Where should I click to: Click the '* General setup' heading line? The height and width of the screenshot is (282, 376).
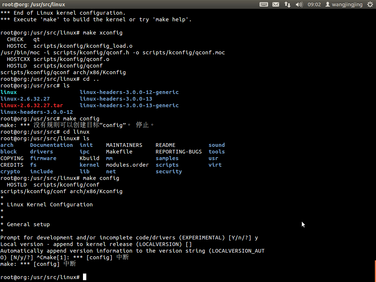point(25,224)
